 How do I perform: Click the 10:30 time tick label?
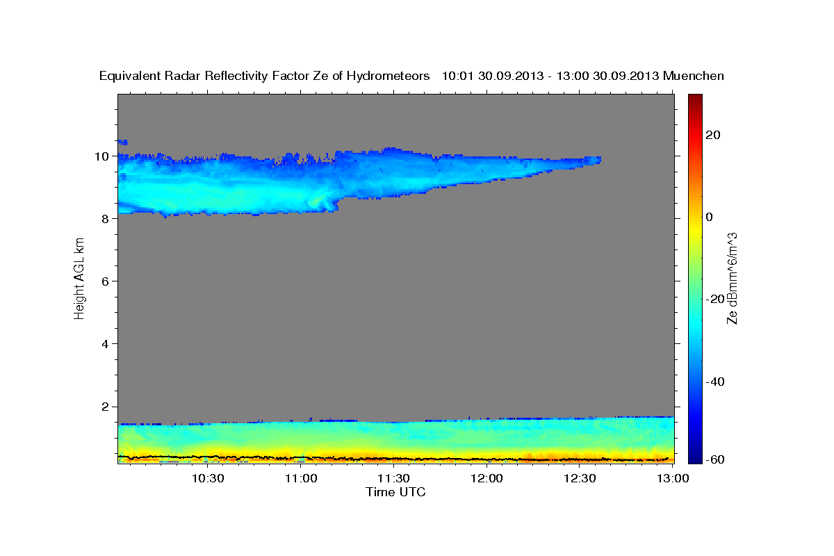pyautogui.click(x=208, y=479)
